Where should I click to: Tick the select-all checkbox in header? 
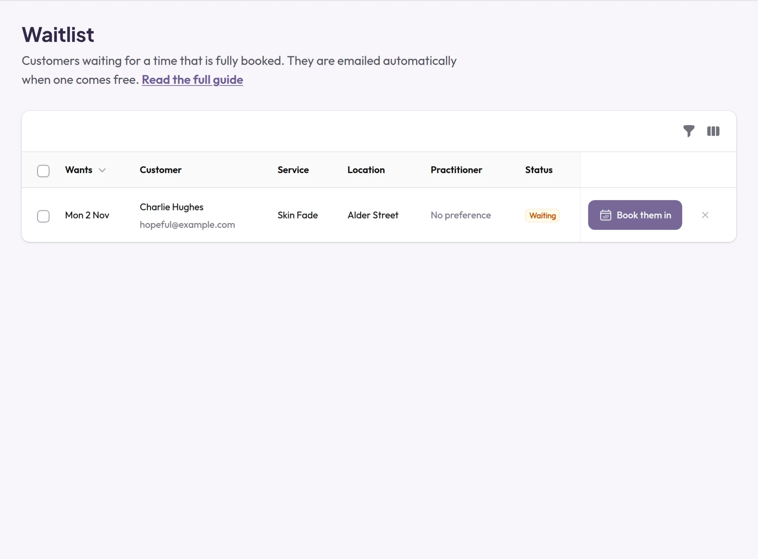coord(43,171)
